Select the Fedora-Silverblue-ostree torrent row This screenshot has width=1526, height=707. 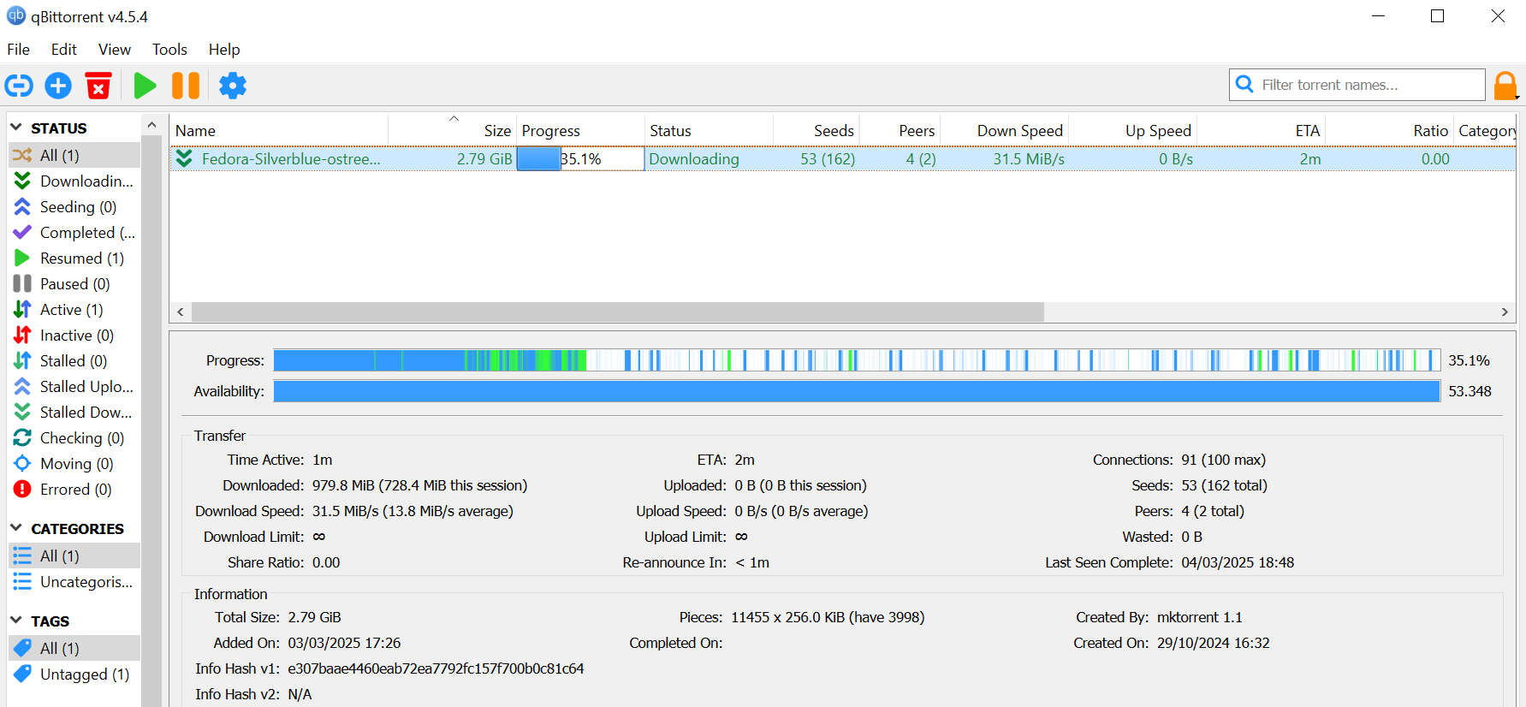tap(843, 158)
